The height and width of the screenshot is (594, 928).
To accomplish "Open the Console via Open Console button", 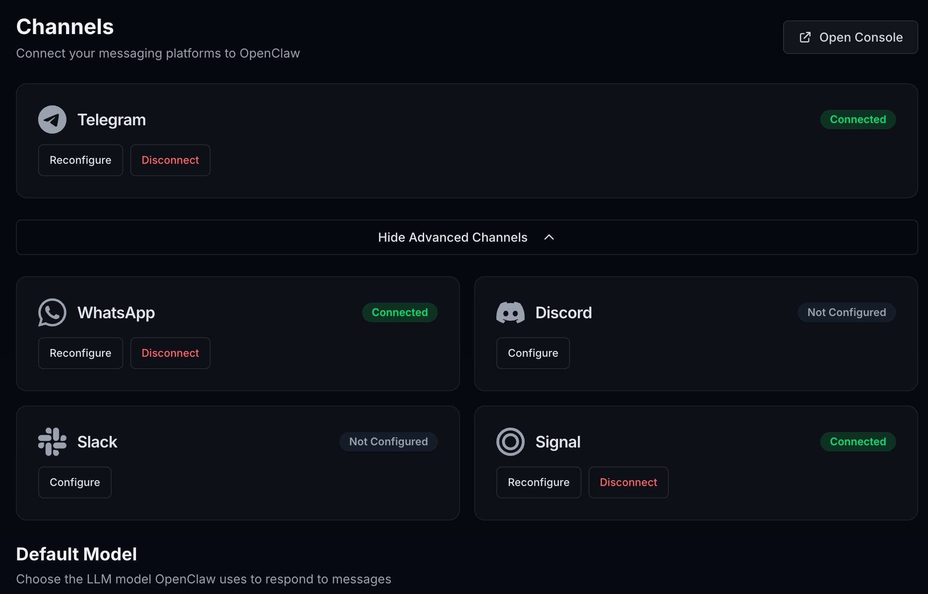I will [850, 37].
